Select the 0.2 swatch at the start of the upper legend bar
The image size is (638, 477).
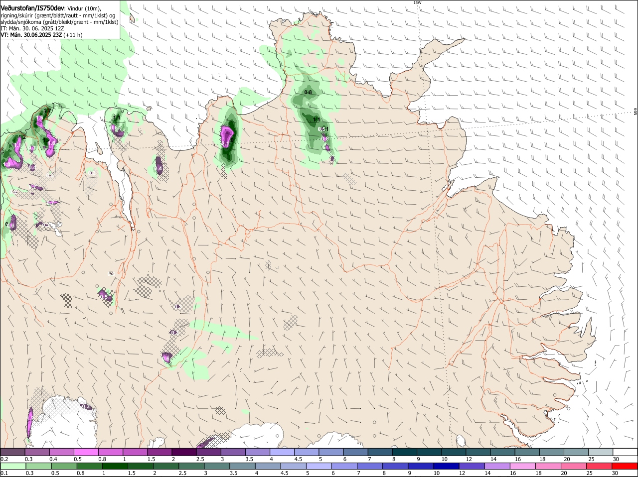(12, 452)
